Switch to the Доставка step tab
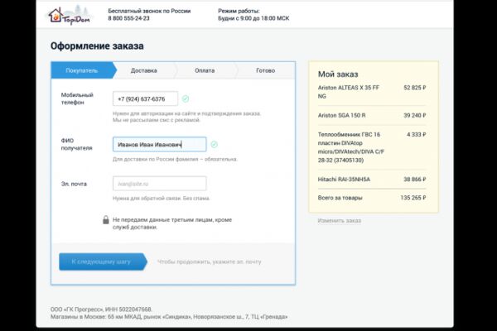The height and width of the screenshot is (331, 497). (144, 70)
